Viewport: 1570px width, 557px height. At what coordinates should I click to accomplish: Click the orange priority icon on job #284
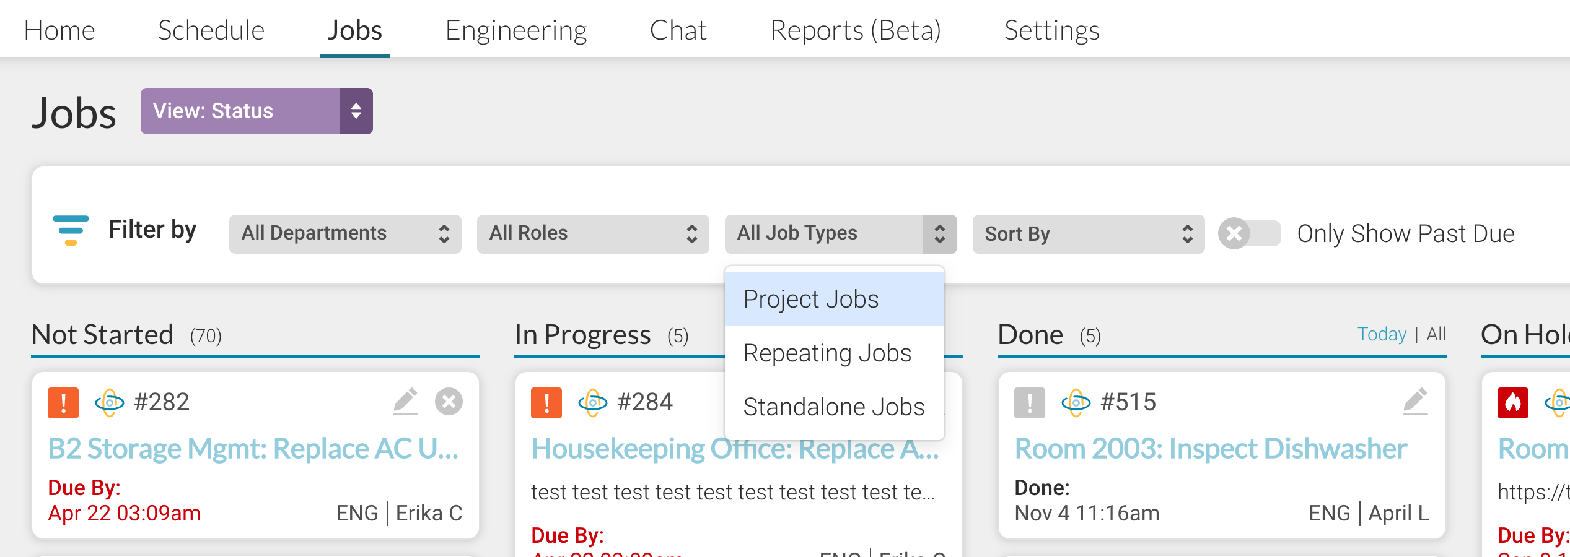pyautogui.click(x=546, y=403)
